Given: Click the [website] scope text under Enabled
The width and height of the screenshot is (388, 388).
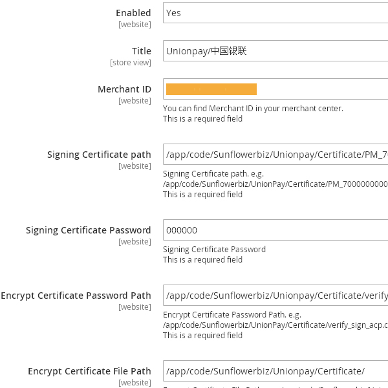Looking at the screenshot, I should tap(135, 25).
